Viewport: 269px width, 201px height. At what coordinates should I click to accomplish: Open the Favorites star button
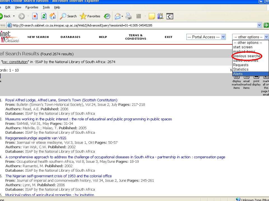[90, 16]
